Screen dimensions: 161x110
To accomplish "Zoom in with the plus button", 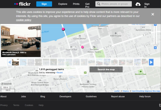I will tap(155, 48).
